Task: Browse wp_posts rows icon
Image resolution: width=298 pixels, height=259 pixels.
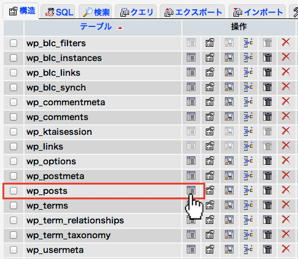Action: (191, 191)
